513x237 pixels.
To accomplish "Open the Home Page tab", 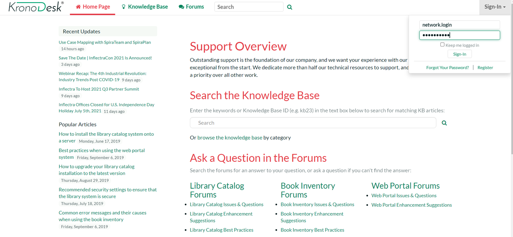I will [93, 7].
